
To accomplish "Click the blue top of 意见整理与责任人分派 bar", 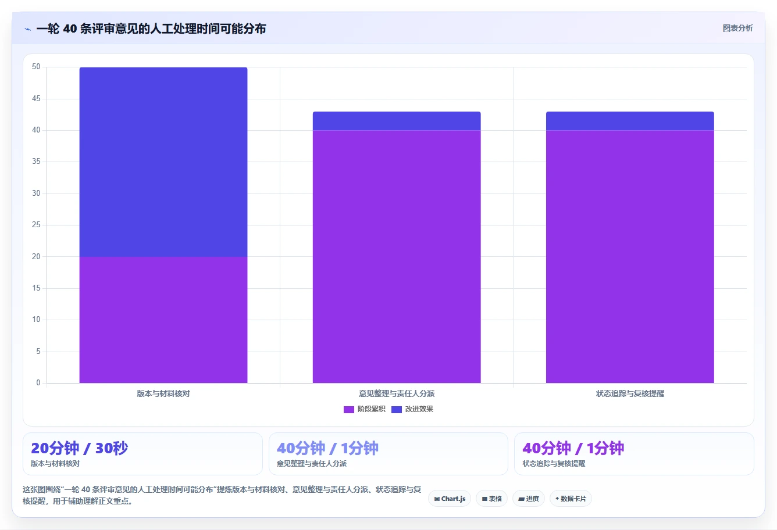I will pyautogui.click(x=397, y=121).
